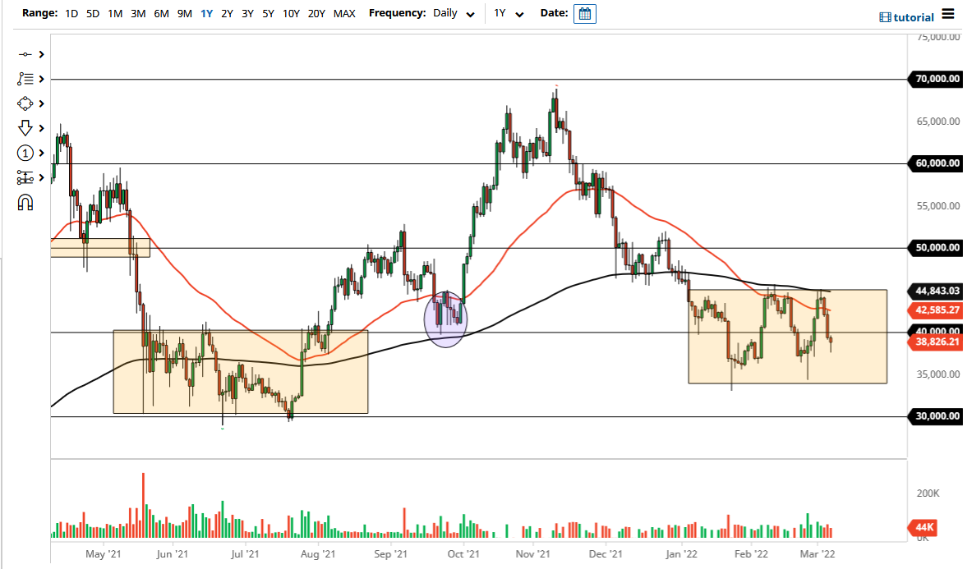The width and height of the screenshot is (972, 569).
Task: Open the measurement sliders tool
Action: pos(25,177)
